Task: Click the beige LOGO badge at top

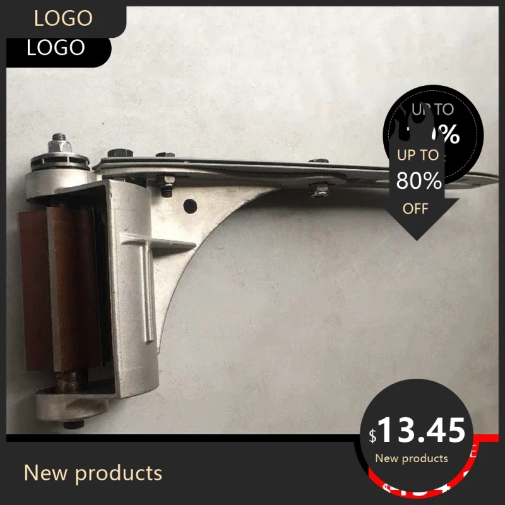Action: point(64,18)
